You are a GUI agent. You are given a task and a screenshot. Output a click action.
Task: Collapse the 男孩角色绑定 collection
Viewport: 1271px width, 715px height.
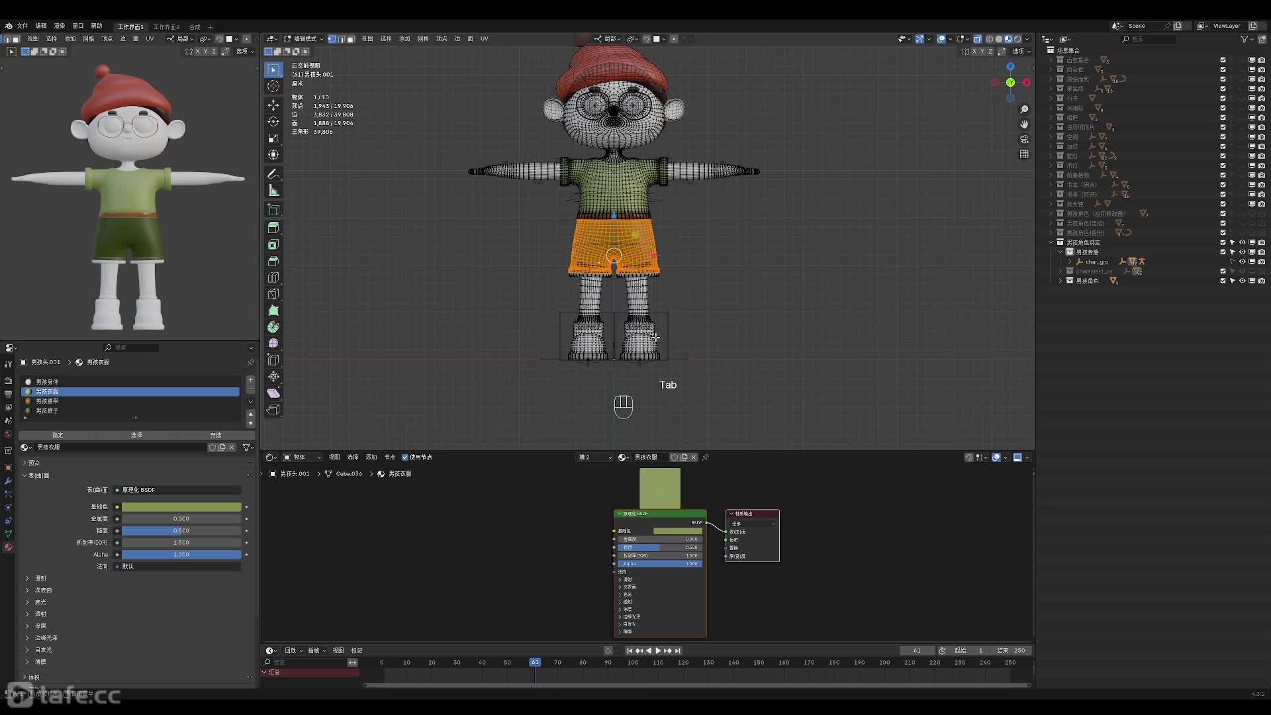coord(1051,242)
